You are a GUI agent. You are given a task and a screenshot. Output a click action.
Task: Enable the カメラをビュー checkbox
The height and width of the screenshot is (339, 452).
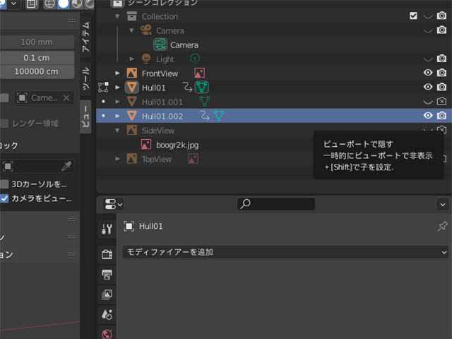click(x=4, y=198)
